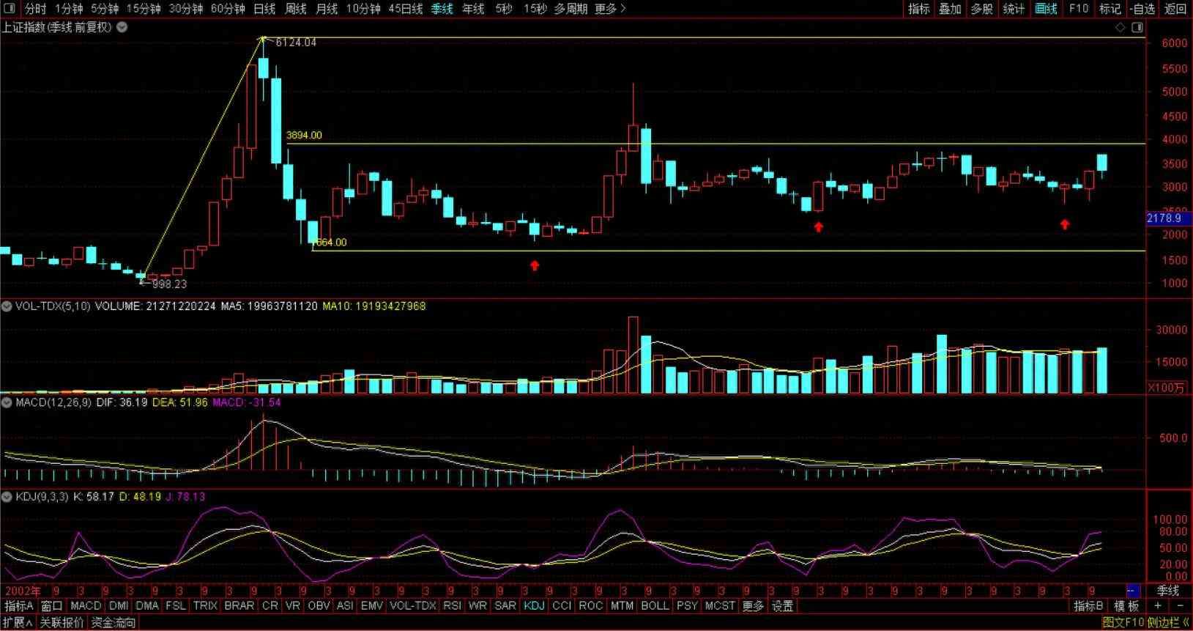Switch to 日线 daily chart period
The height and width of the screenshot is (631, 1193).
coord(264,9)
